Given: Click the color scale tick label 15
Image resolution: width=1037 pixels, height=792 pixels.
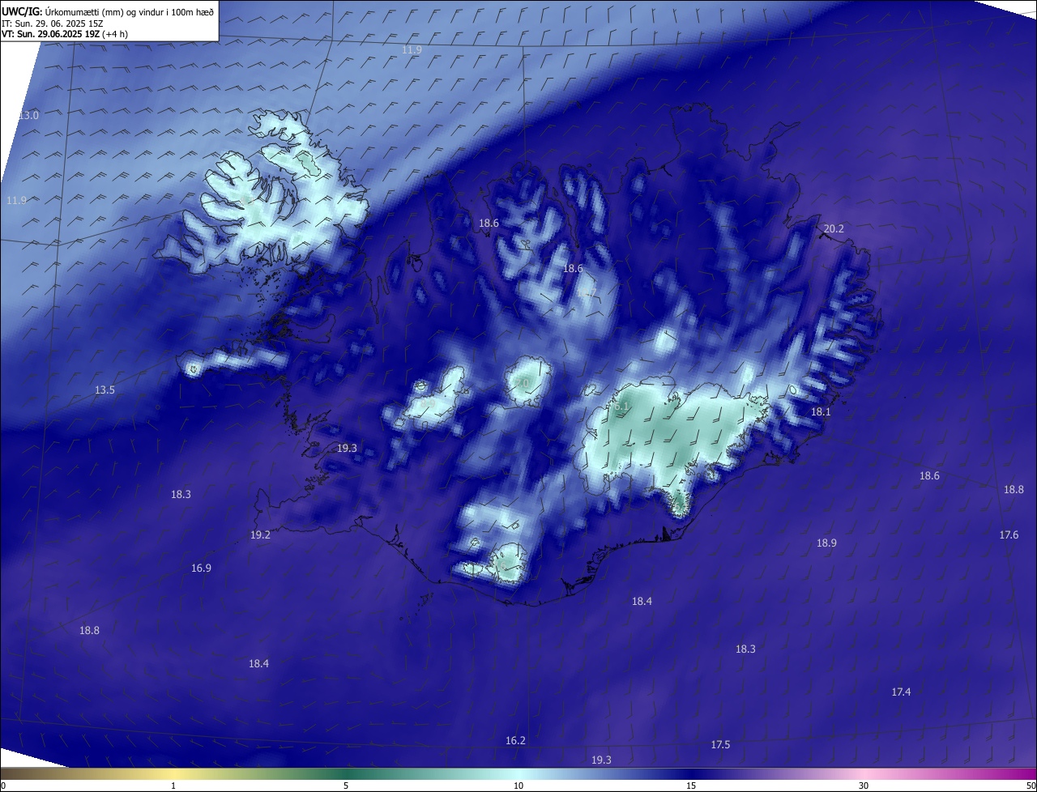Looking at the screenshot, I should [x=691, y=786].
